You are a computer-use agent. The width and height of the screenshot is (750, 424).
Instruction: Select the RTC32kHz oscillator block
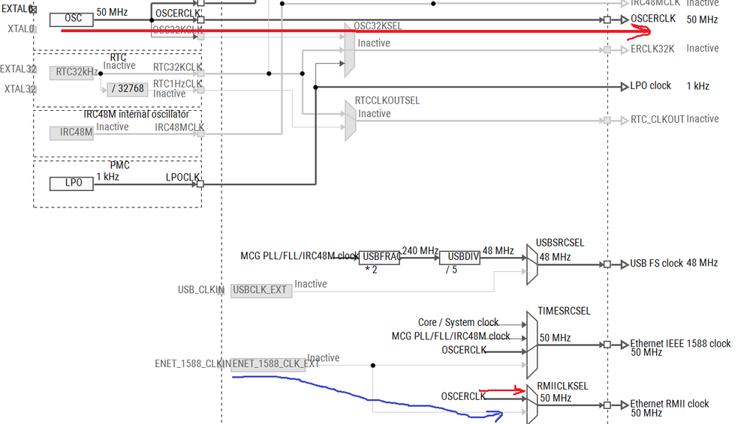click(72, 73)
